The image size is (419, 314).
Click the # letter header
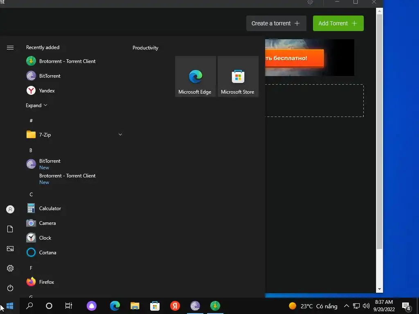click(x=31, y=121)
